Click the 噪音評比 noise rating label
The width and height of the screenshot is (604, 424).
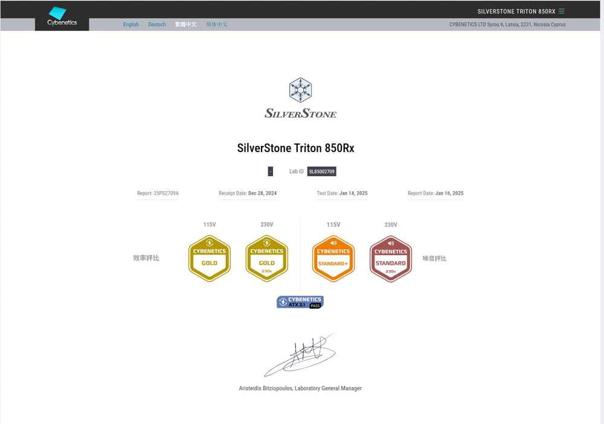pos(434,258)
